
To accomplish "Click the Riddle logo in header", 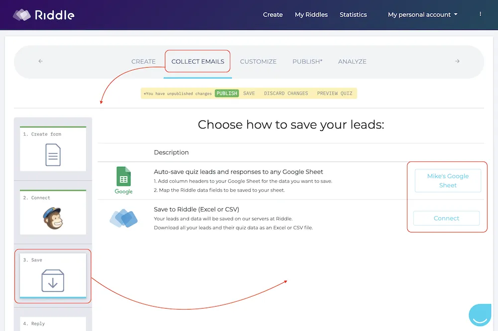I will (x=43, y=15).
